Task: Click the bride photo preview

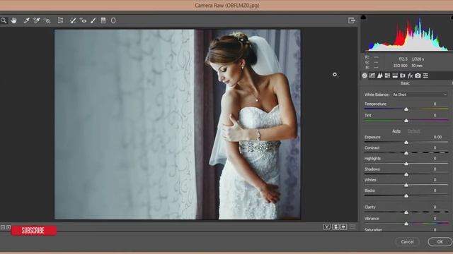Action: click(x=178, y=124)
